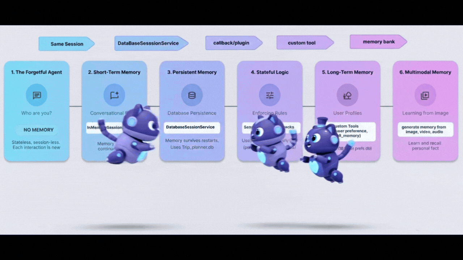Screen dimensions: 463x260
Task: Click the user profiles icon in Long-Term Memory
Action: pos(347,95)
